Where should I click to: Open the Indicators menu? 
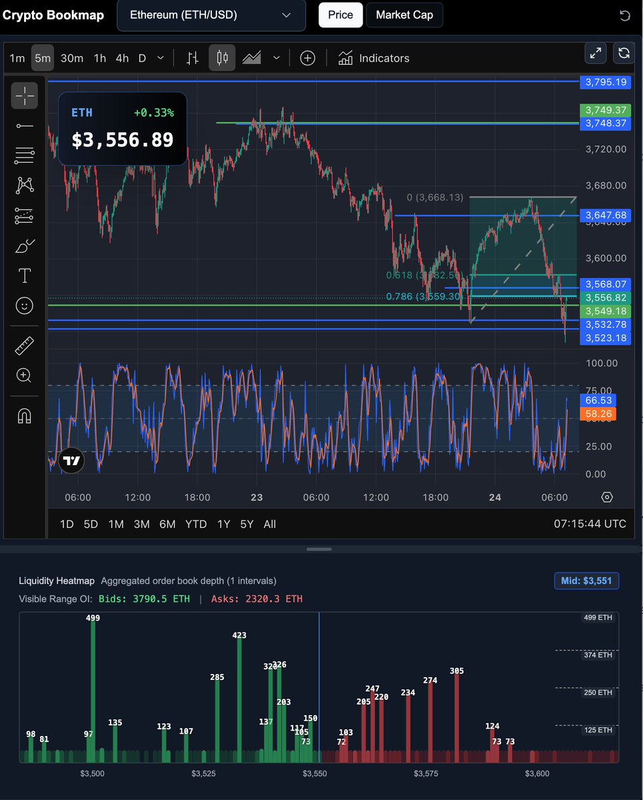coord(373,58)
